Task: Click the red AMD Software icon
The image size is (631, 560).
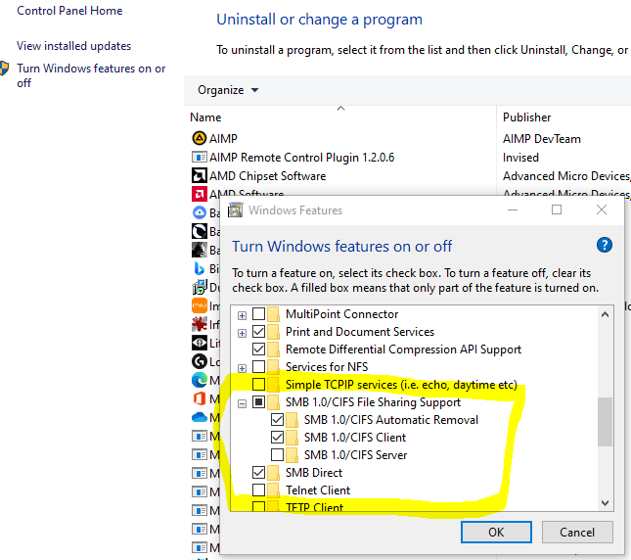Action: 200,194
